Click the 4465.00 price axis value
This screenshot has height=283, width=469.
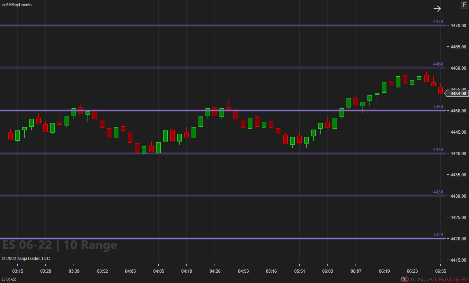(458, 47)
